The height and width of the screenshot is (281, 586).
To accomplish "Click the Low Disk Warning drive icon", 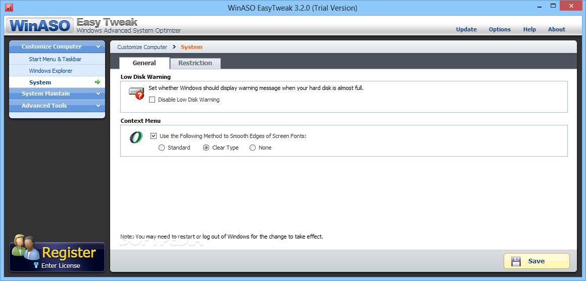I will click(137, 93).
